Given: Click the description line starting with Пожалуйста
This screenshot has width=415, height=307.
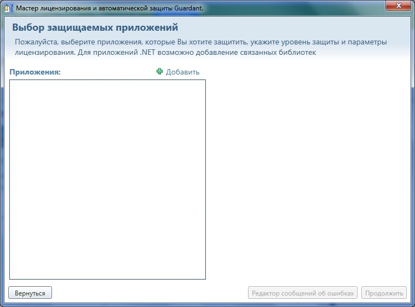Looking at the screenshot, I should click(200, 42).
